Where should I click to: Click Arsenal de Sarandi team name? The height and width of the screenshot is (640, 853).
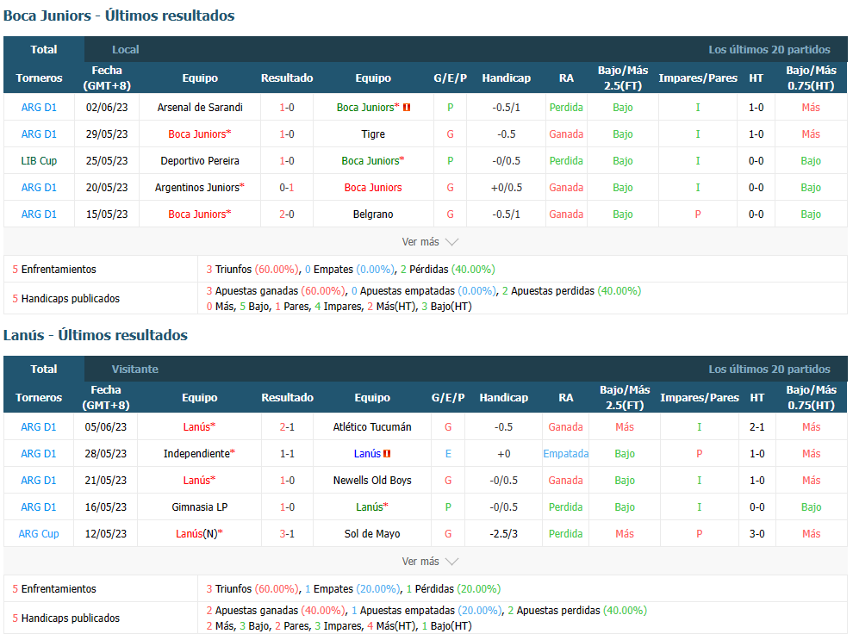[200, 108]
